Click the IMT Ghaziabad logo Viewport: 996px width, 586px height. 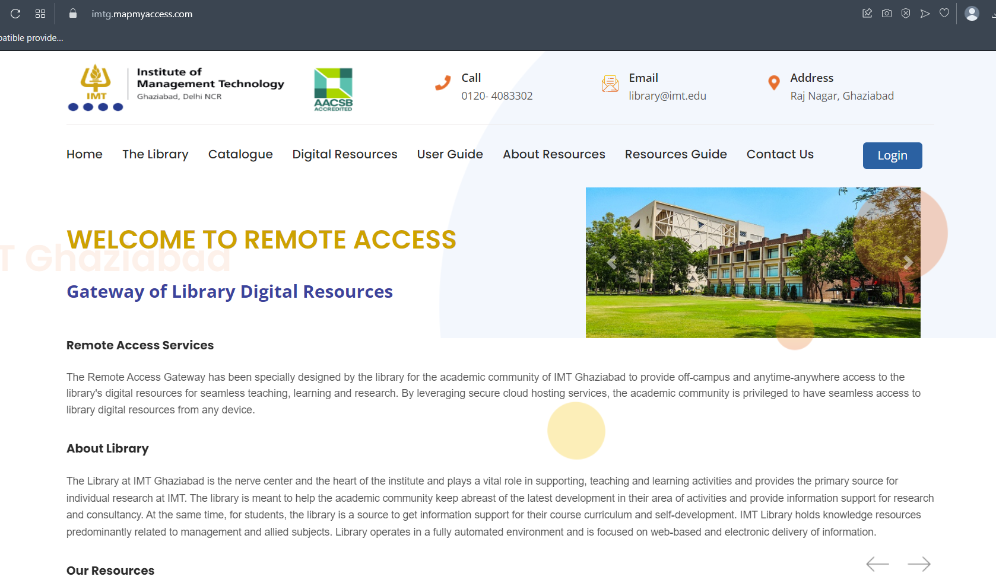pos(96,88)
